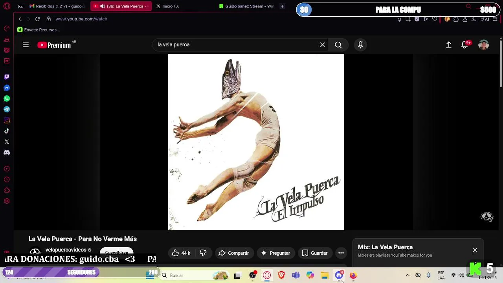Viewport: 503px width, 283px height.
Task: Click the El Impulso album cover video
Action: [x=256, y=142]
